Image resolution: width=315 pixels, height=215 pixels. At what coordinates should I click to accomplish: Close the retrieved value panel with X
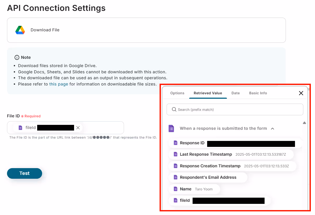301,93
